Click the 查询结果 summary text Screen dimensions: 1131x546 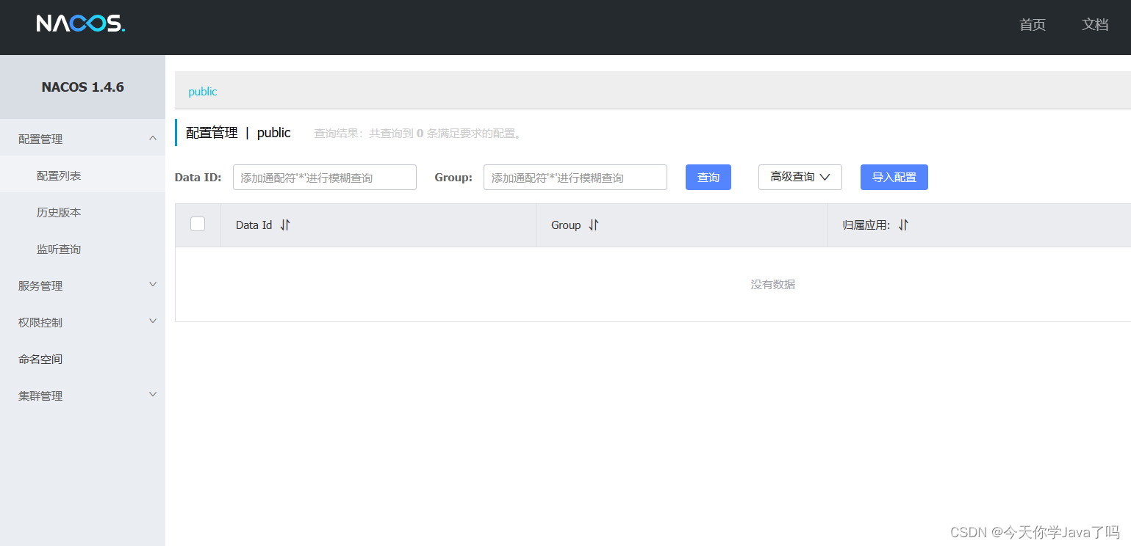pos(418,134)
